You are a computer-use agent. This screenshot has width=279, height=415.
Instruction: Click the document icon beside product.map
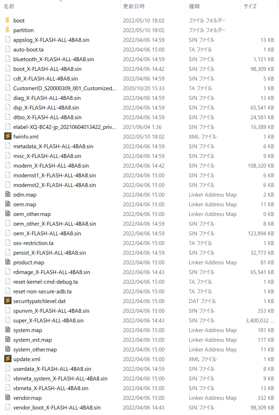pyautogui.click(x=8, y=262)
